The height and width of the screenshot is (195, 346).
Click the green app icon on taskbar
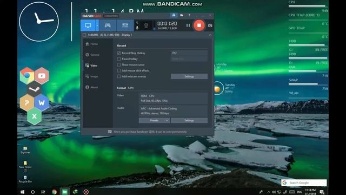[65, 192]
